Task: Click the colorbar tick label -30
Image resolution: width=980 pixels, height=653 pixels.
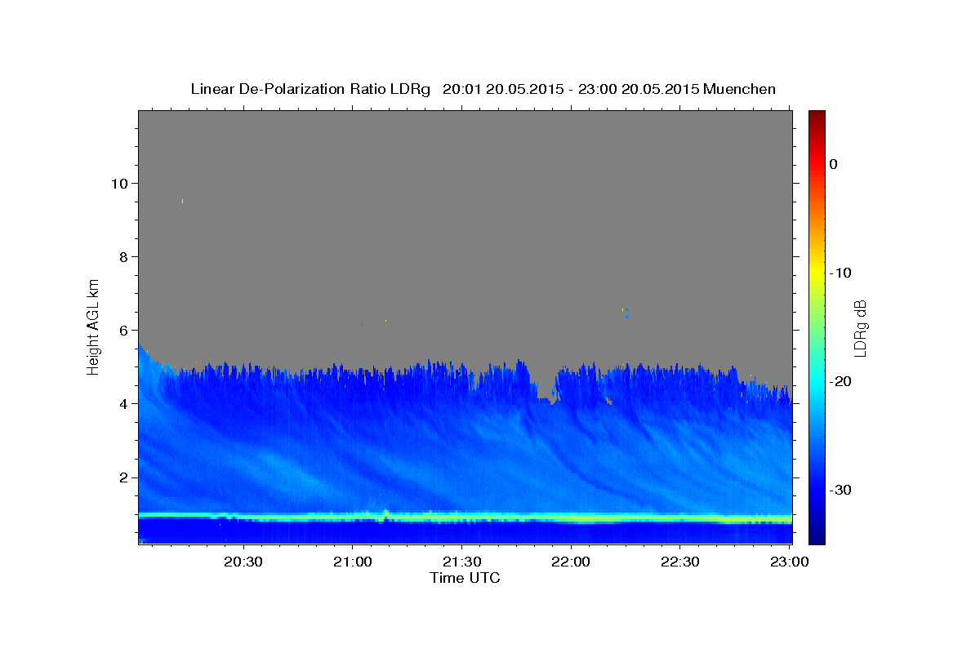Action: pyautogui.click(x=840, y=490)
